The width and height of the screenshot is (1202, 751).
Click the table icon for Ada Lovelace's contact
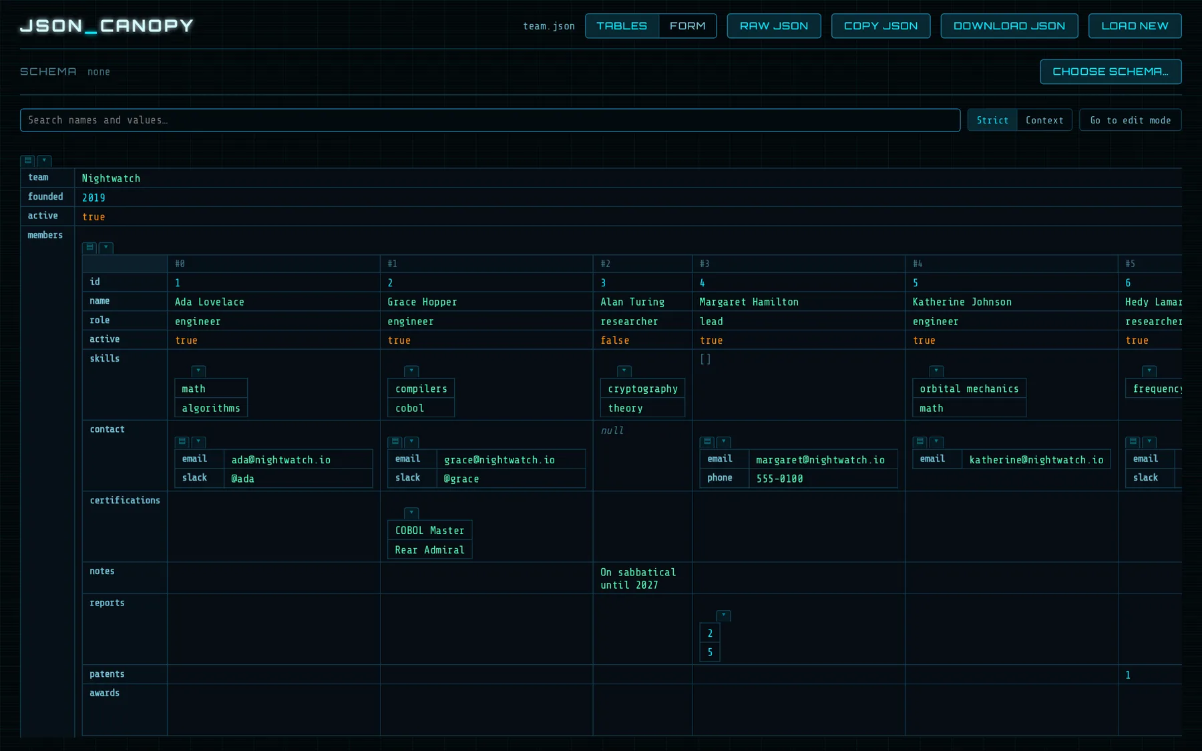pyautogui.click(x=182, y=442)
